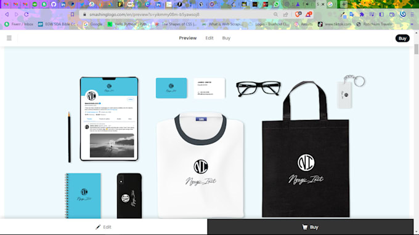Close the current smashinglogo tab
Image resolution: width=419 pixels, height=235 pixels.
[x=323, y=4]
